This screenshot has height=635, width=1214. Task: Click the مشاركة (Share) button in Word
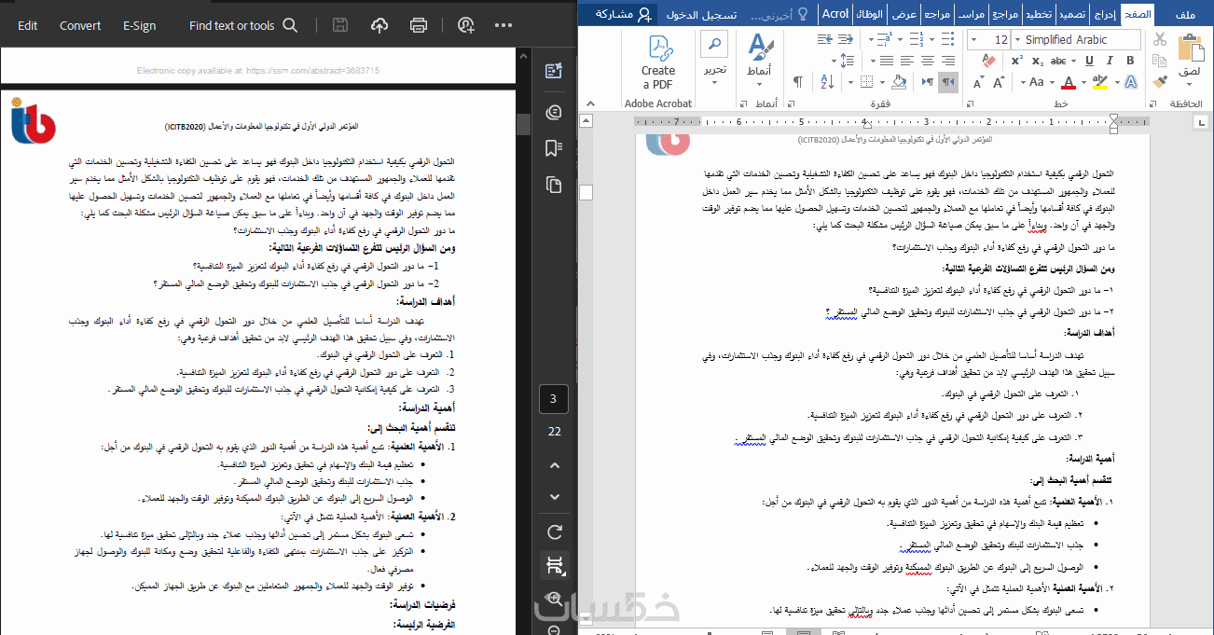(616, 14)
